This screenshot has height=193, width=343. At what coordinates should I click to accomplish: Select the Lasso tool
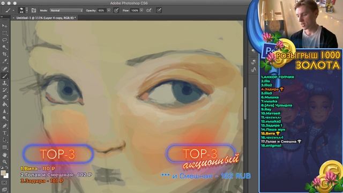tap(5, 40)
